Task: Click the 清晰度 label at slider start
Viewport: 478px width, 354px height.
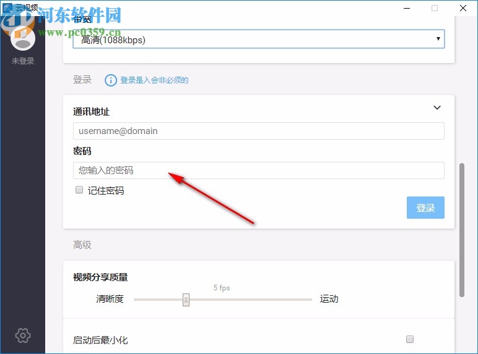Action: [110, 299]
